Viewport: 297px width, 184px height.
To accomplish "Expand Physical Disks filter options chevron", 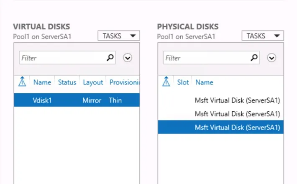I will pyautogui.click(x=271, y=58).
